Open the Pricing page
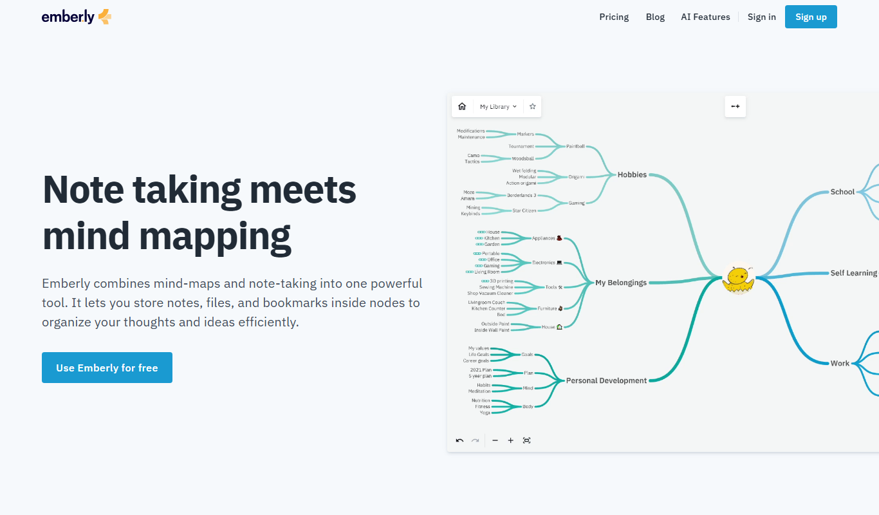 pos(614,17)
